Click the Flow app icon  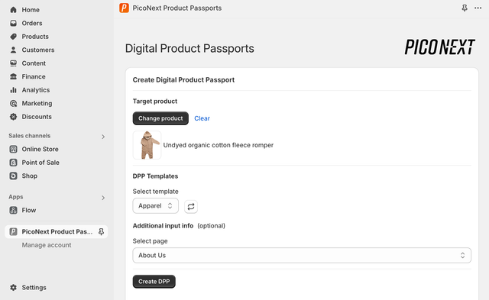[x=13, y=210]
